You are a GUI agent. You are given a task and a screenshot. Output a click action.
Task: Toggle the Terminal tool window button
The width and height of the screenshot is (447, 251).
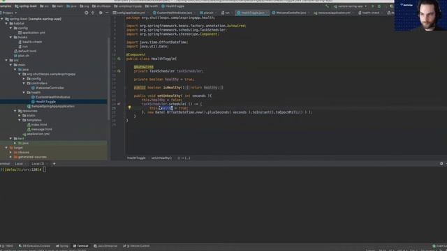pyautogui.click(x=81, y=246)
